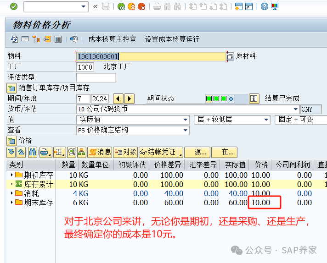This screenshot has height=263, width=327.
Task: Open the command field dropdown
Action: [x=84, y=7]
